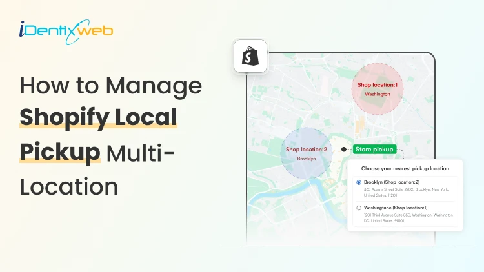Screen dimensions: 484x272
Task: Click "Brooklyn (Shop location:2)" label
Action: pos(392,182)
